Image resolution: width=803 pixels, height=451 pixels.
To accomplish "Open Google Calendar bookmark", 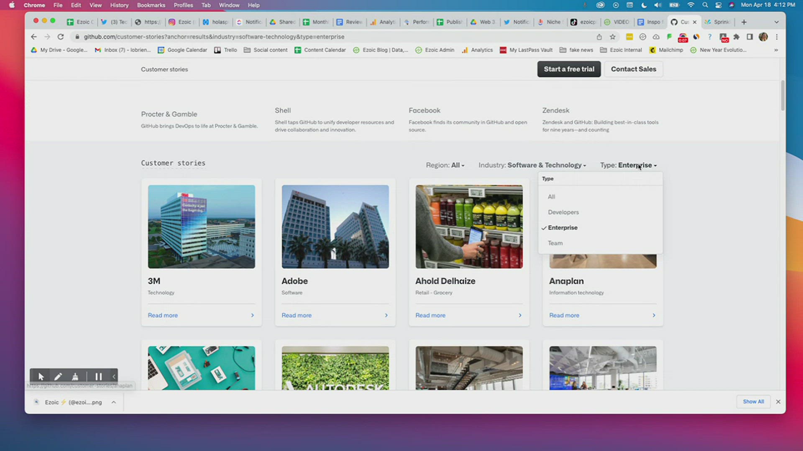I will [x=182, y=50].
